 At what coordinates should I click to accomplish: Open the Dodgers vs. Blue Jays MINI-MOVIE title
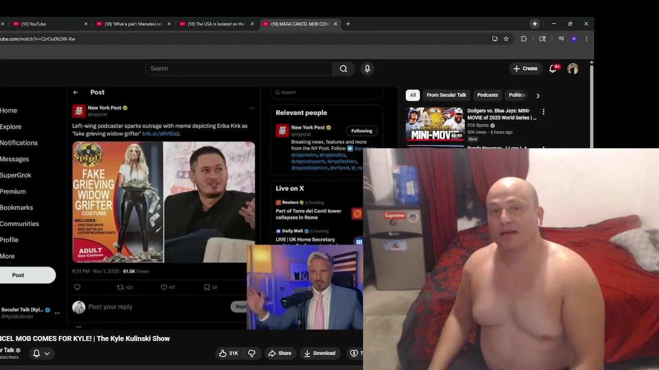coord(501,114)
